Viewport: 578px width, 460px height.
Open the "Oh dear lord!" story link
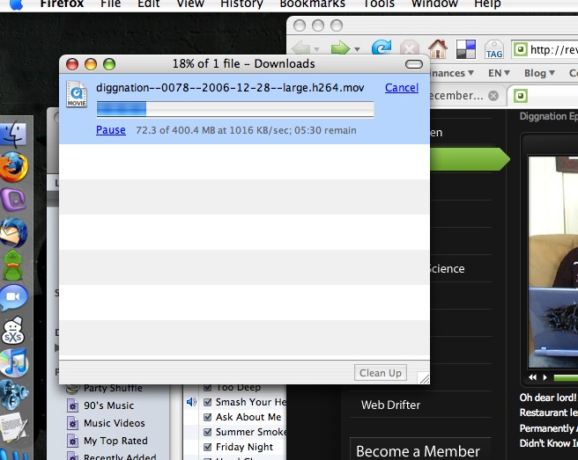tap(548, 398)
